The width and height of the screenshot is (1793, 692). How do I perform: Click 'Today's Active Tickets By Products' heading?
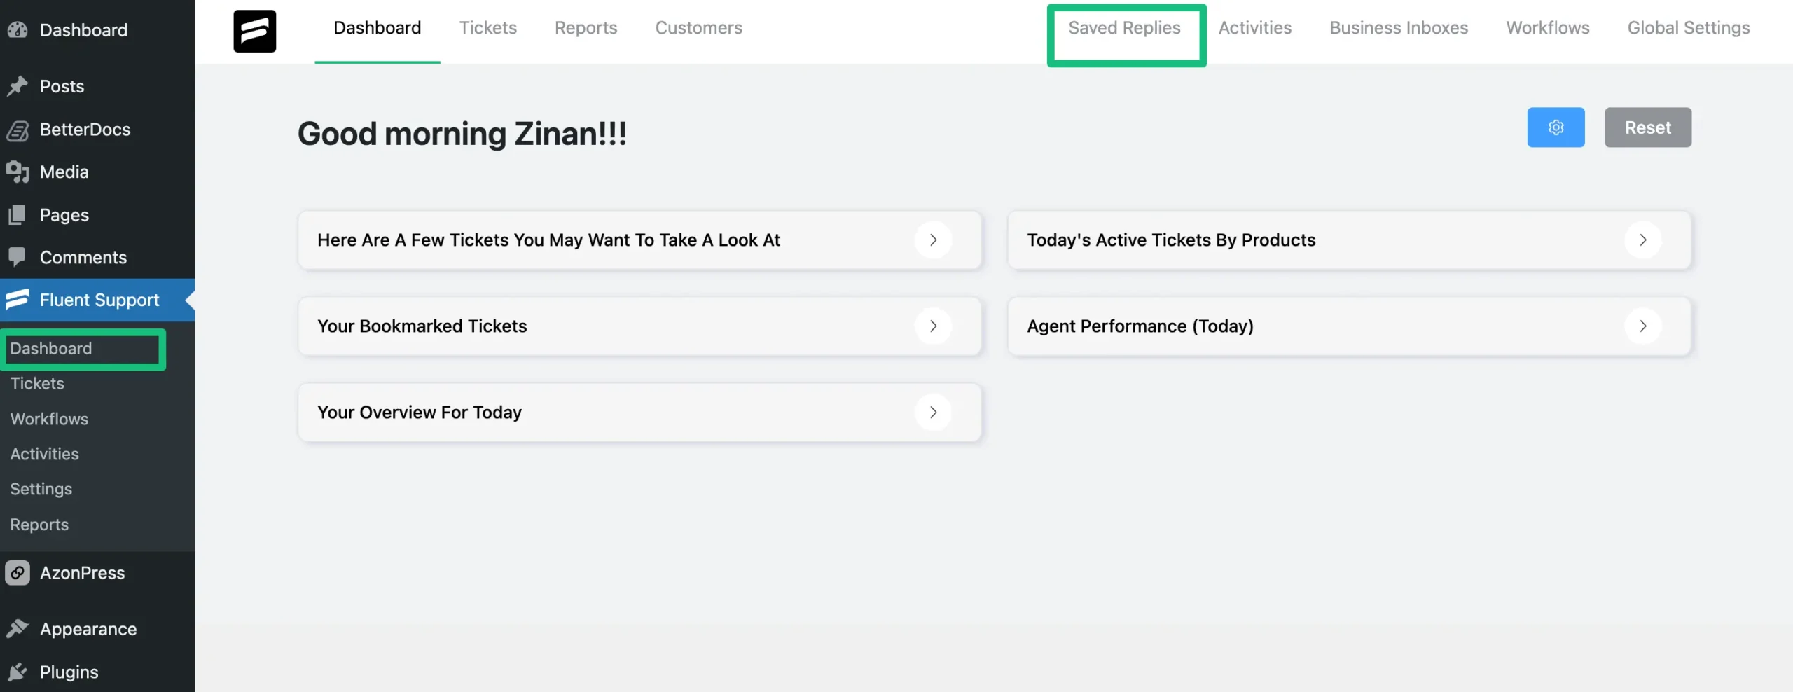pos(1171,240)
